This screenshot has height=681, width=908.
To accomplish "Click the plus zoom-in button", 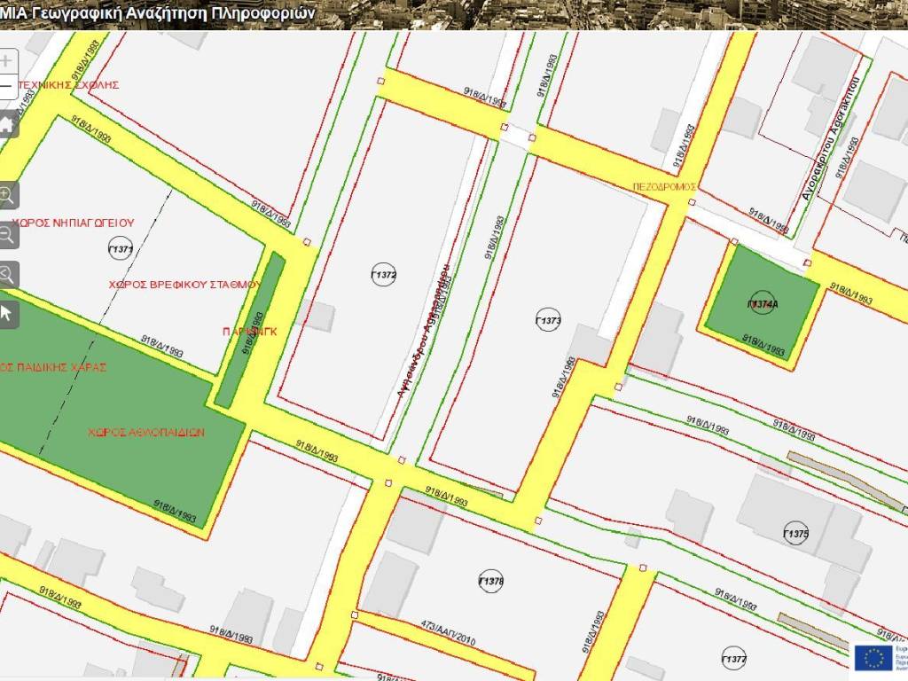I will pyautogui.click(x=6, y=61).
